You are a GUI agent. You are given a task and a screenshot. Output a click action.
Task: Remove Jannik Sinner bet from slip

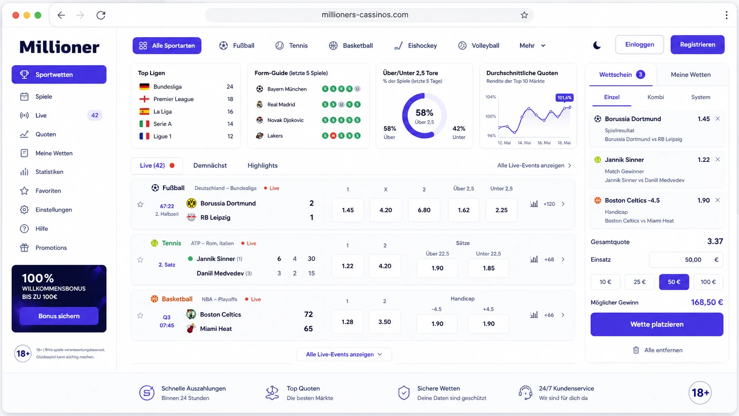click(x=718, y=160)
